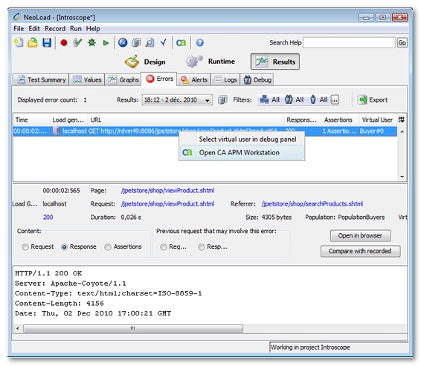
Task: Click the horizontal scrollbar thumb in response pane
Action: pyautogui.click(x=133, y=328)
